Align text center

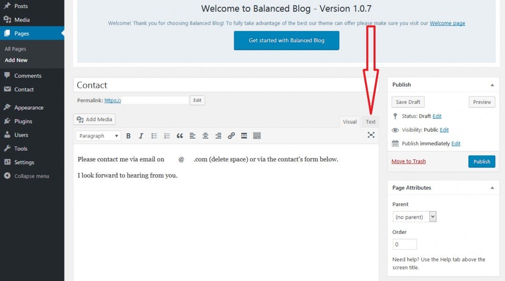(x=205, y=136)
